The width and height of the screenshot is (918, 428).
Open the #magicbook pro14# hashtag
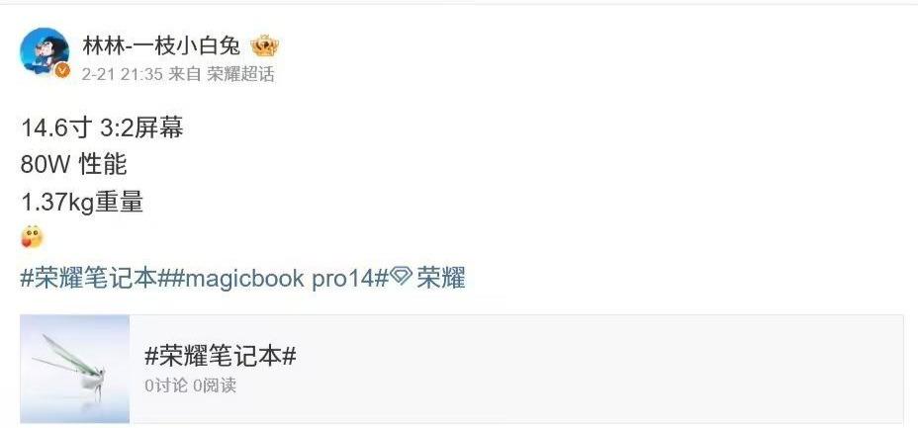pyautogui.click(x=279, y=278)
